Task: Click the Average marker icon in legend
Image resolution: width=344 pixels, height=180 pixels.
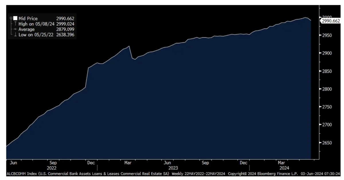Action: 15,29
